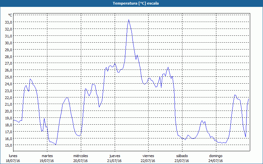Select the 30,0 y-axis label
Viewport: 263px width, 164px height.
[x=8, y=43]
